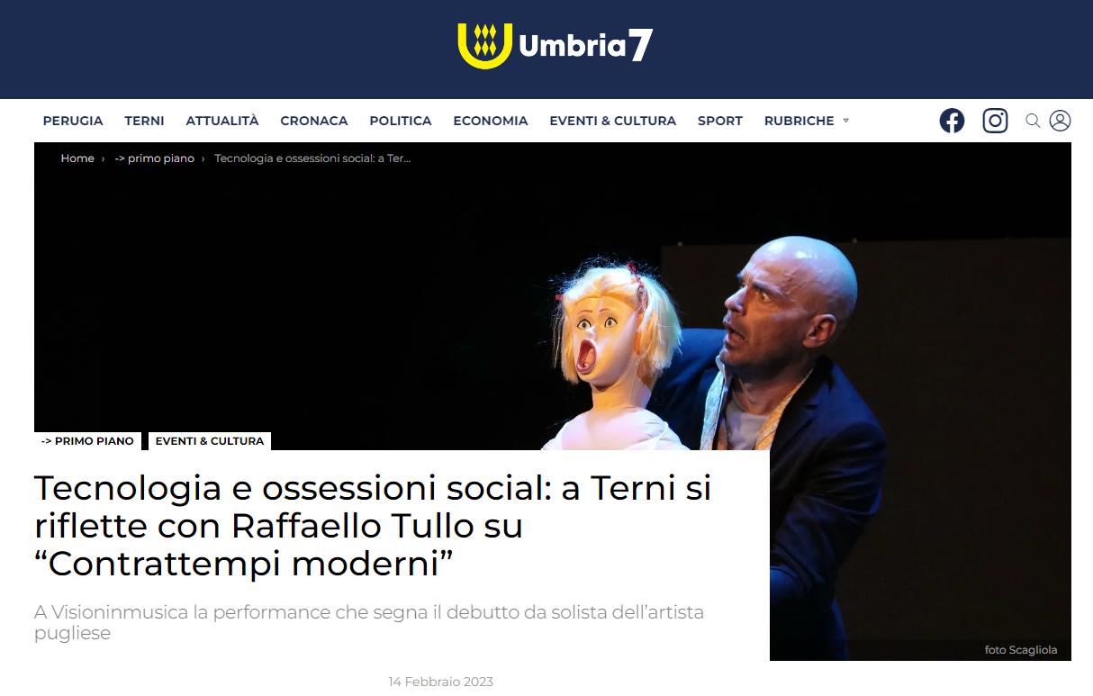The height and width of the screenshot is (696, 1093).
Task: Click the '-> PRIMO PIANO' category tag
Action: point(87,441)
